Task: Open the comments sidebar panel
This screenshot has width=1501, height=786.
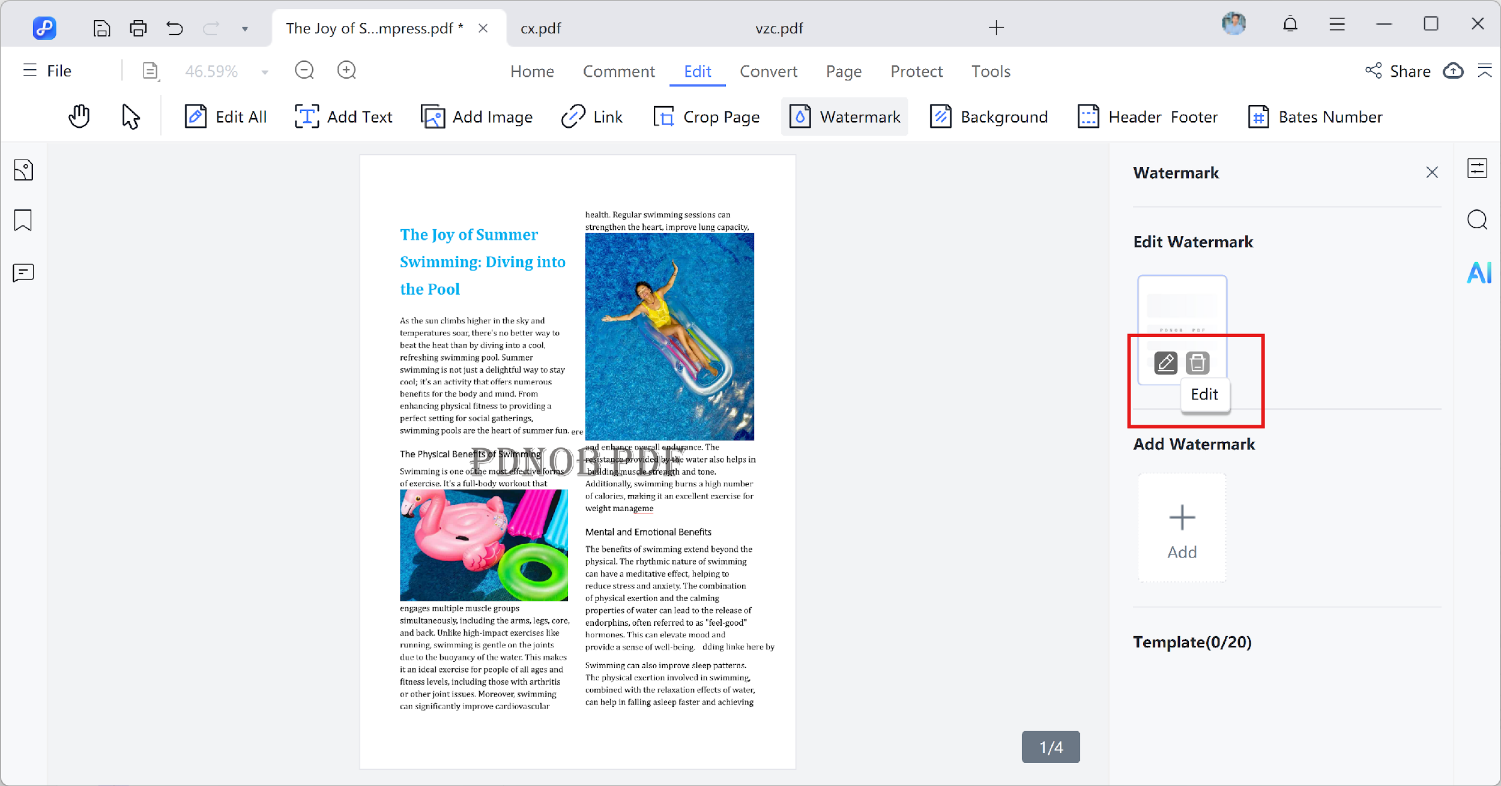Action: point(23,273)
